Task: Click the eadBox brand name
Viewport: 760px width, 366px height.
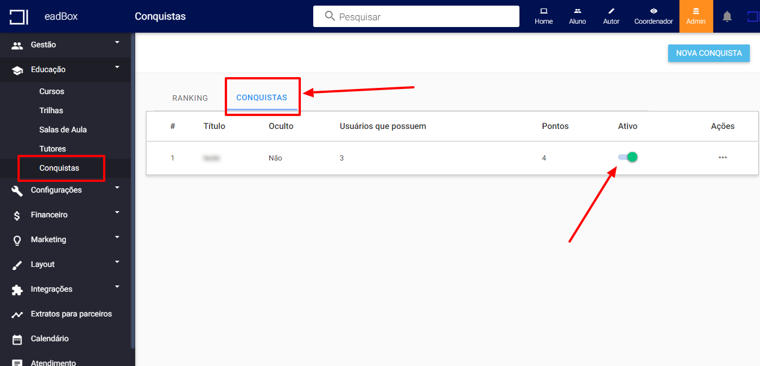Action: [61, 16]
